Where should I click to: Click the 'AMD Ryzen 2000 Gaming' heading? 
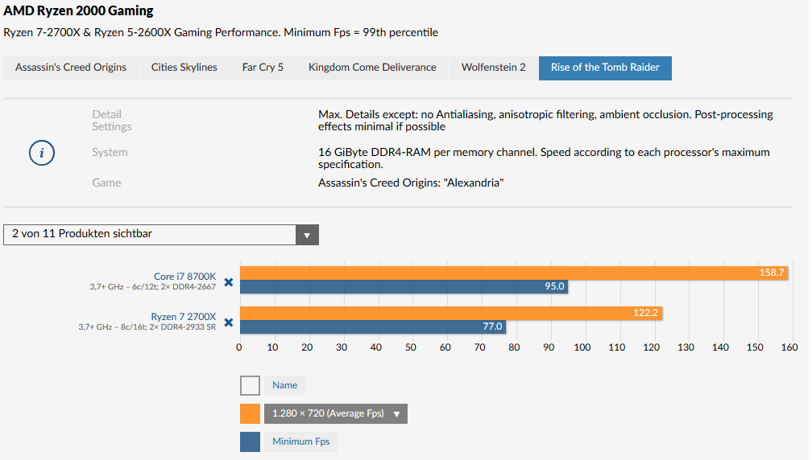[79, 10]
